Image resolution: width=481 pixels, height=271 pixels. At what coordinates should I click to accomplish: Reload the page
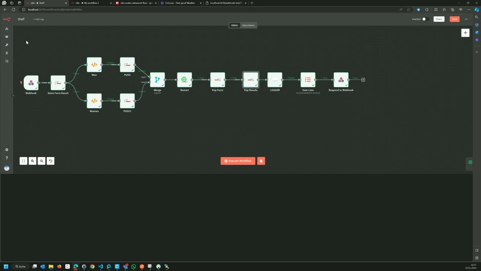(x=14, y=9)
